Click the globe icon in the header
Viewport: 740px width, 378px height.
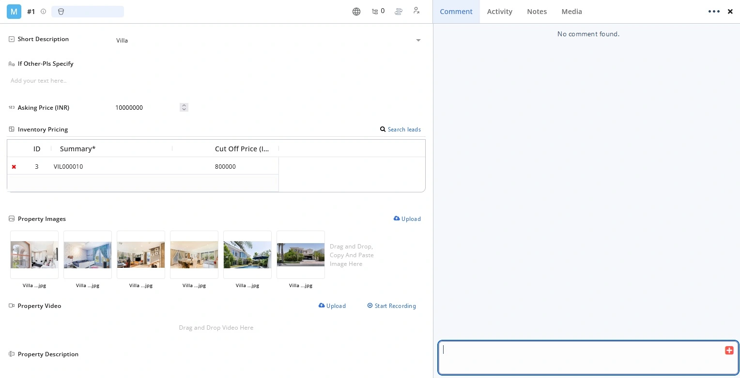coord(356,12)
